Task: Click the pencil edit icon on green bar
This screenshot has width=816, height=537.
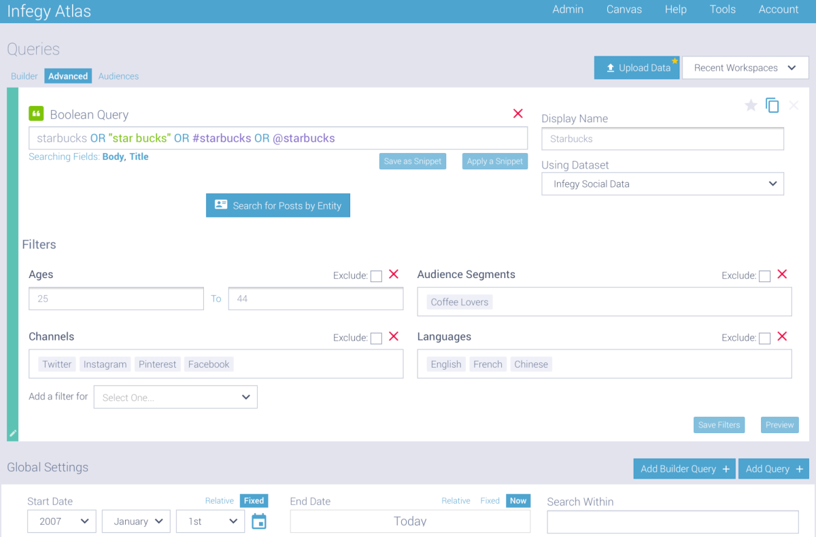Action: 12,433
